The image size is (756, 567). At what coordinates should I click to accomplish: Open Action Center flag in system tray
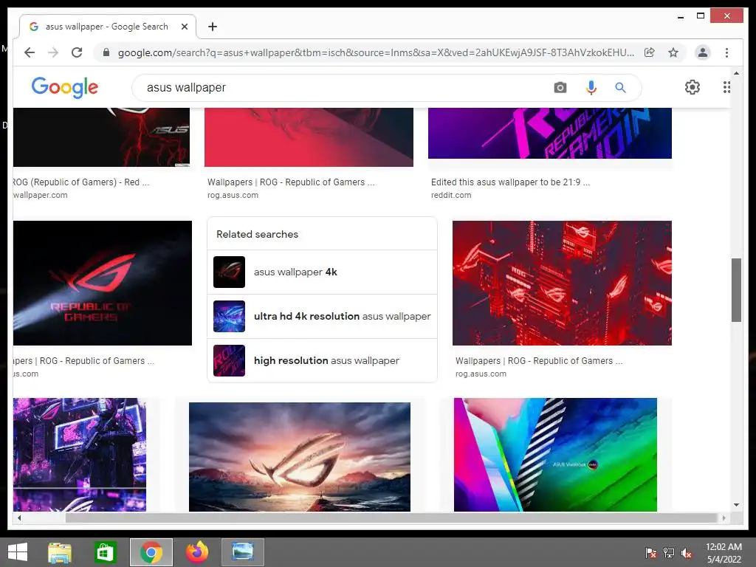pyautogui.click(x=650, y=552)
